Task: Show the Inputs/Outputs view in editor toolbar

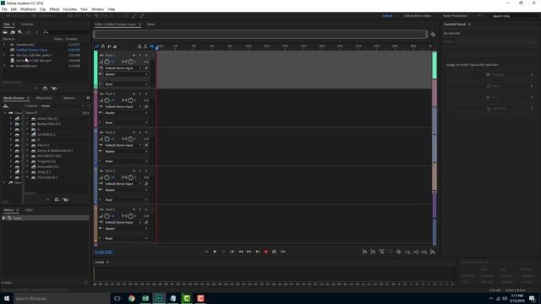Action: pyautogui.click(x=97, y=46)
